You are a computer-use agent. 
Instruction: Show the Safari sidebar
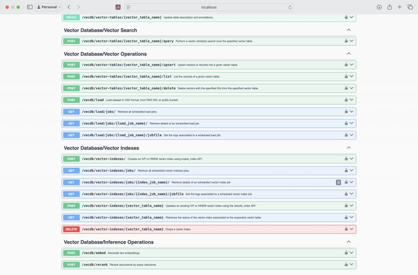coord(29,7)
